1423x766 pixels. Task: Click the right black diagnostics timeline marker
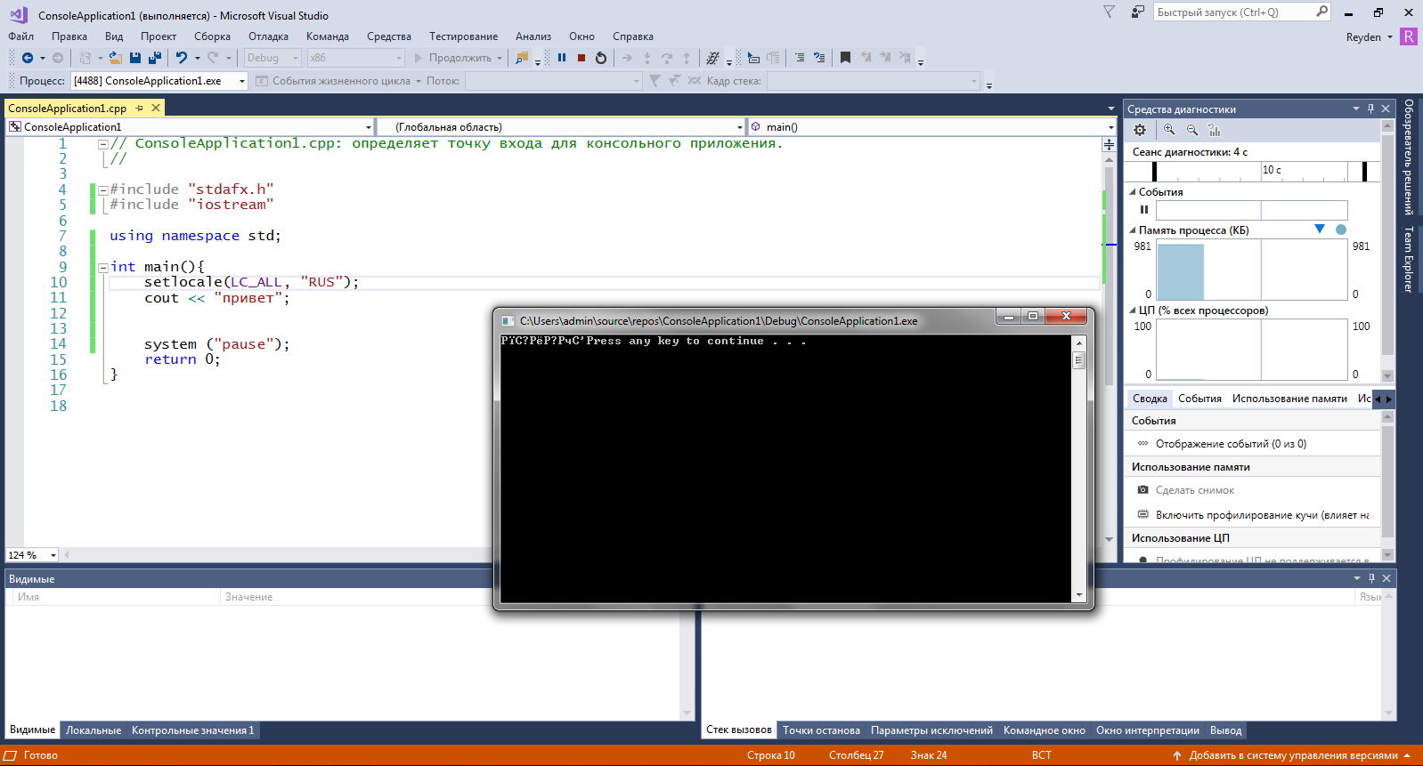[x=1364, y=171]
